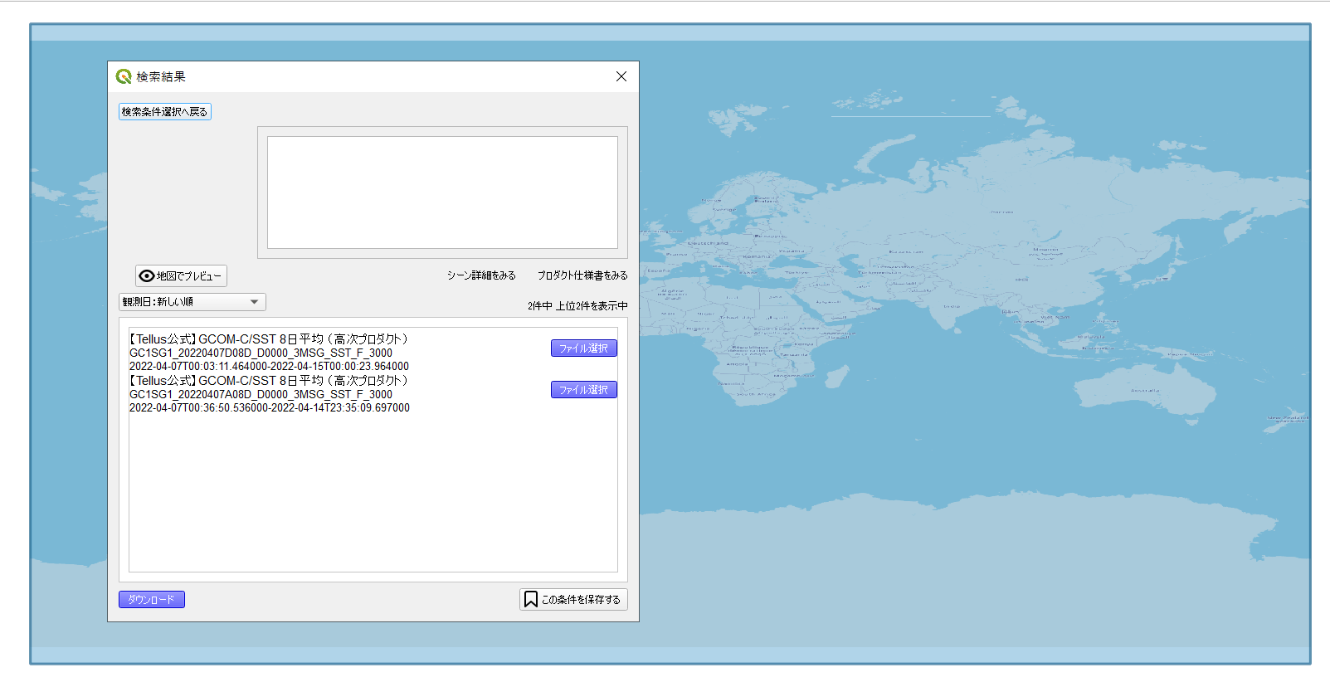The image size is (1330, 682).
Task: Expand the 観測日:新しい順 sort dropdown
Action: 192,302
